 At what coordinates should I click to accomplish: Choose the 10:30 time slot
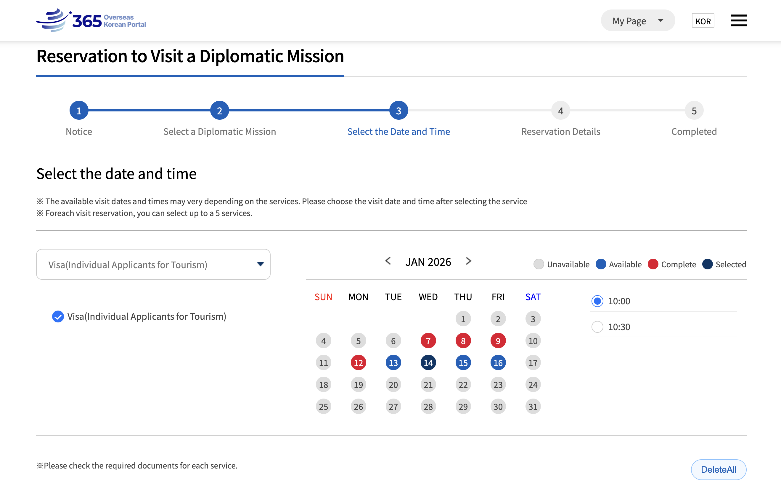click(597, 327)
